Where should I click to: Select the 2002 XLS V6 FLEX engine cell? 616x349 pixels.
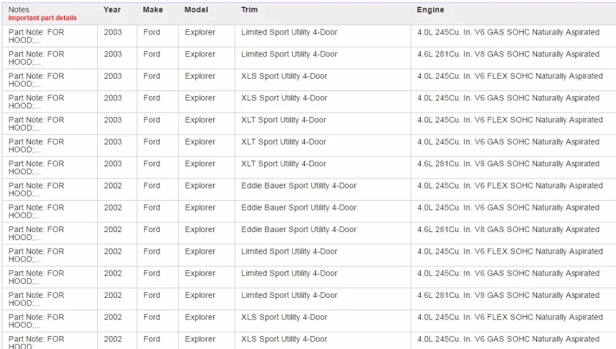(510, 317)
